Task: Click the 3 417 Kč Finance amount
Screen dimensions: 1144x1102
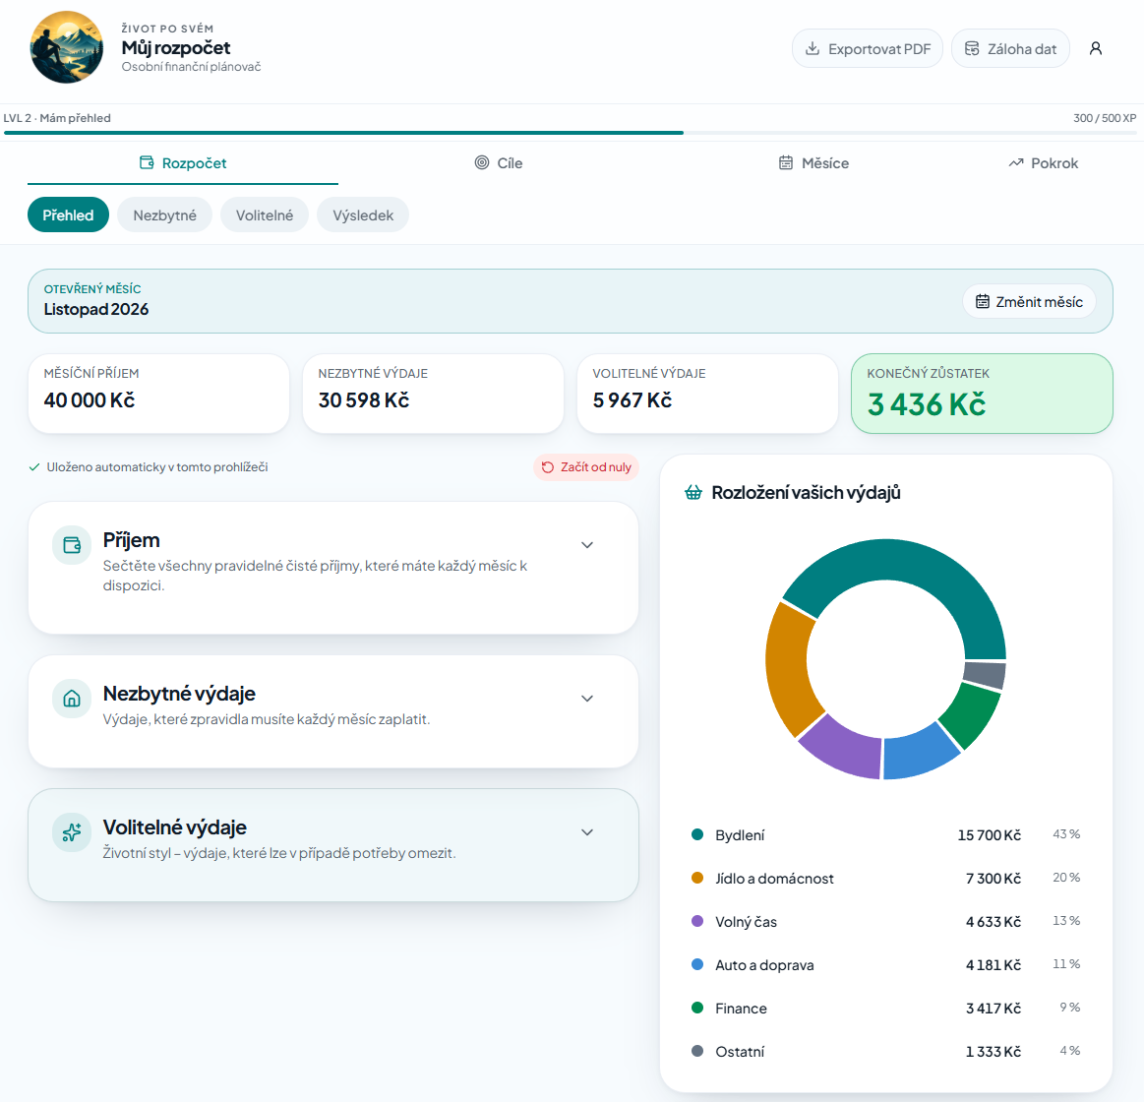Action: [993, 1009]
